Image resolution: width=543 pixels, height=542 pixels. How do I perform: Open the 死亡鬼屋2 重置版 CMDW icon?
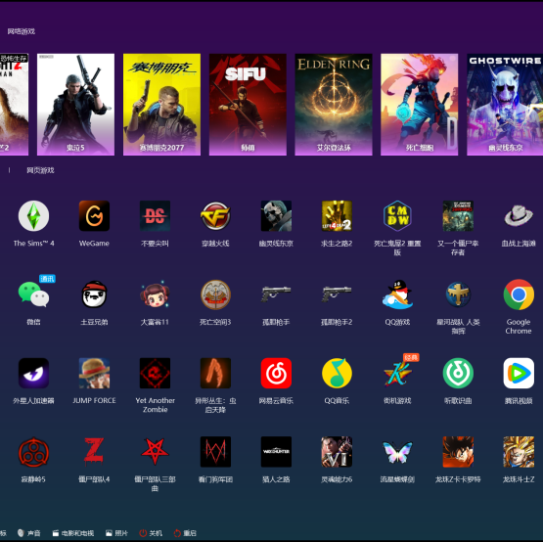click(397, 216)
